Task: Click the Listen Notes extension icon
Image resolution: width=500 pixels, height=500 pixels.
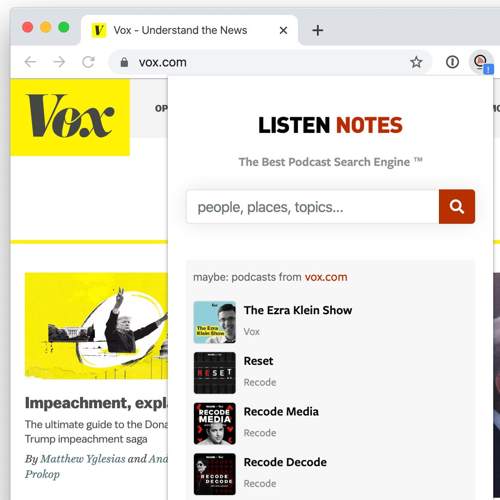Action: (x=481, y=62)
